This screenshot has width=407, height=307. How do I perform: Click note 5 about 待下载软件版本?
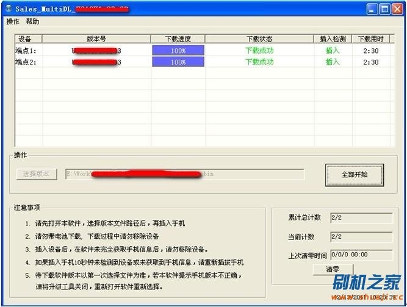[x=134, y=281]
